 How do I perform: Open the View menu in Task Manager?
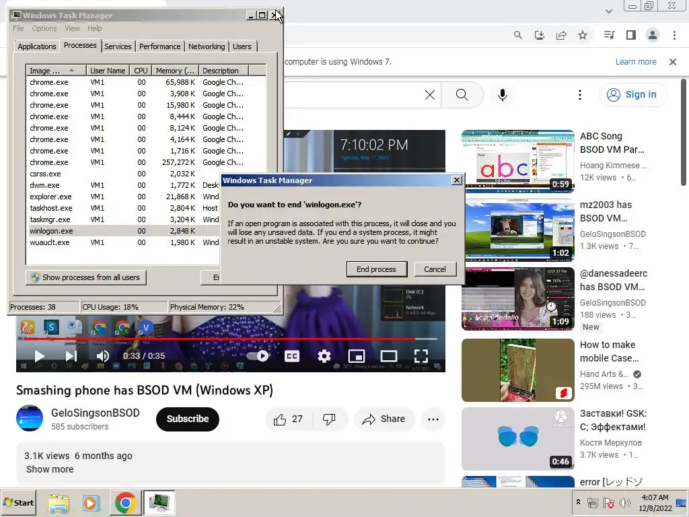[x=72, y=28]
